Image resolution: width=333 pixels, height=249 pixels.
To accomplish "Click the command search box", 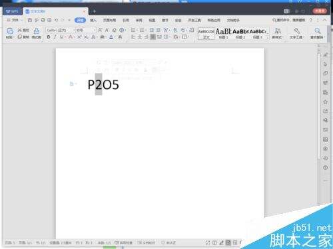I will 289,20.
